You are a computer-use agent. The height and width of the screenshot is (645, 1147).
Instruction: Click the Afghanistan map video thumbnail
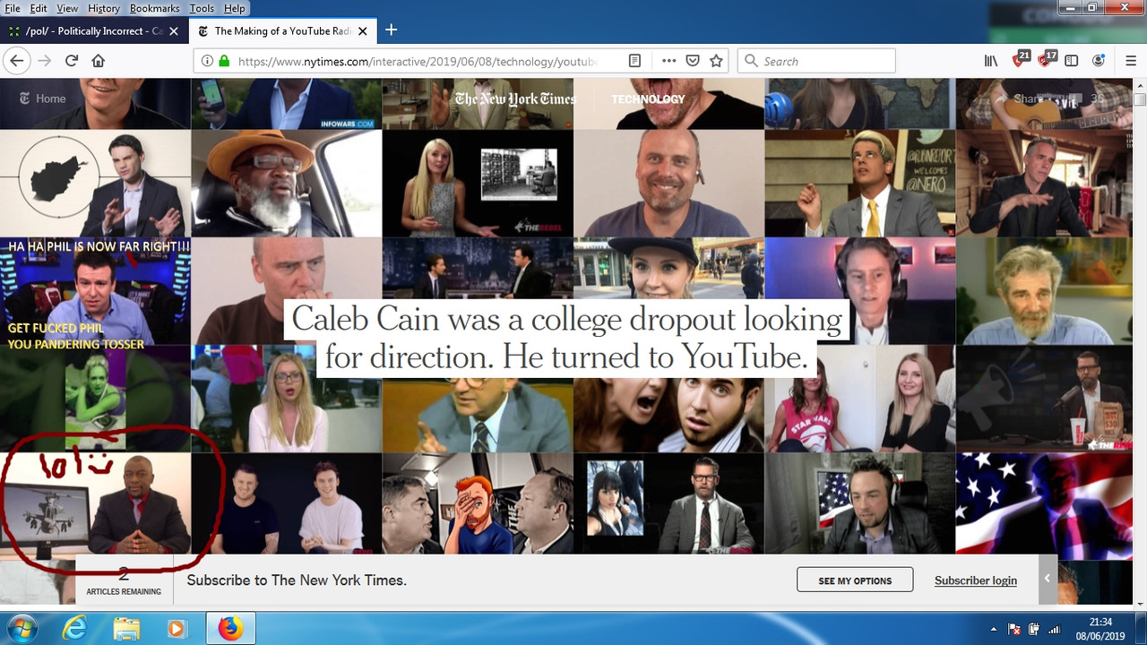(95, 184)
